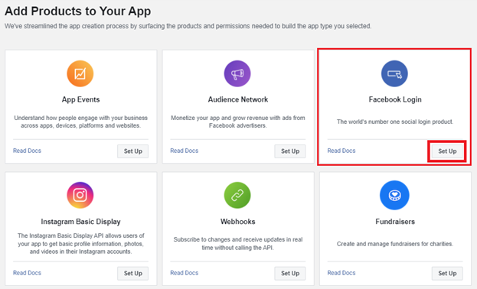Click Set Up under Webhooks
Image resolution: width=477 pixels, height=289 pixels.
pyautogui.click(x=290, y=273)
